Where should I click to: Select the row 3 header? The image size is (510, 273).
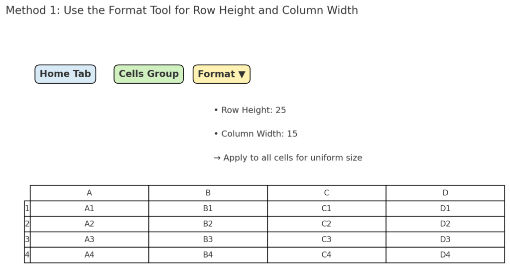click(27, 240)
